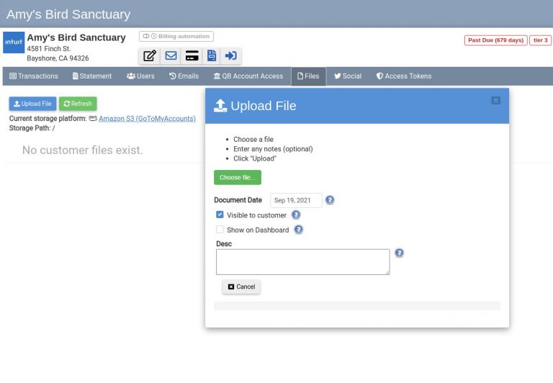This screenshot has height=383, width=553.
Task: Click the credit card payment icon
Action: click(192, 56)
